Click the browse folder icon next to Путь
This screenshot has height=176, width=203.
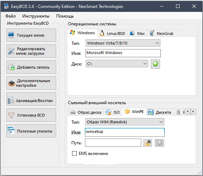tap(148, 143)
